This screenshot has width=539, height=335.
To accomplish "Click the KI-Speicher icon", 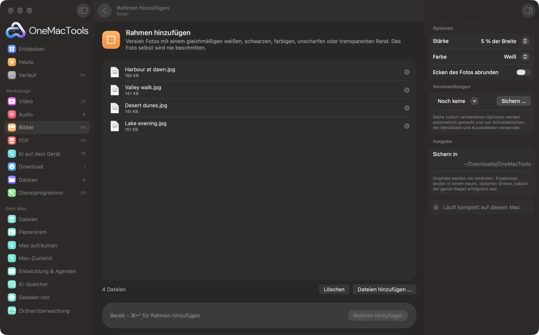I will 12,284.
